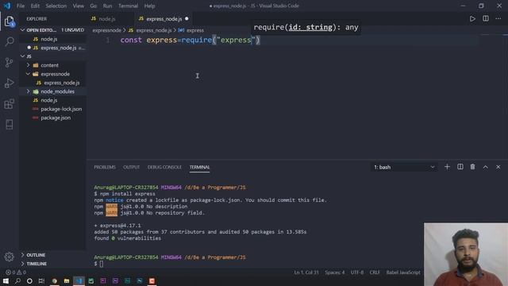Close the terminal panel
Viewport: 508px width, 286px height.
point(498,167)
